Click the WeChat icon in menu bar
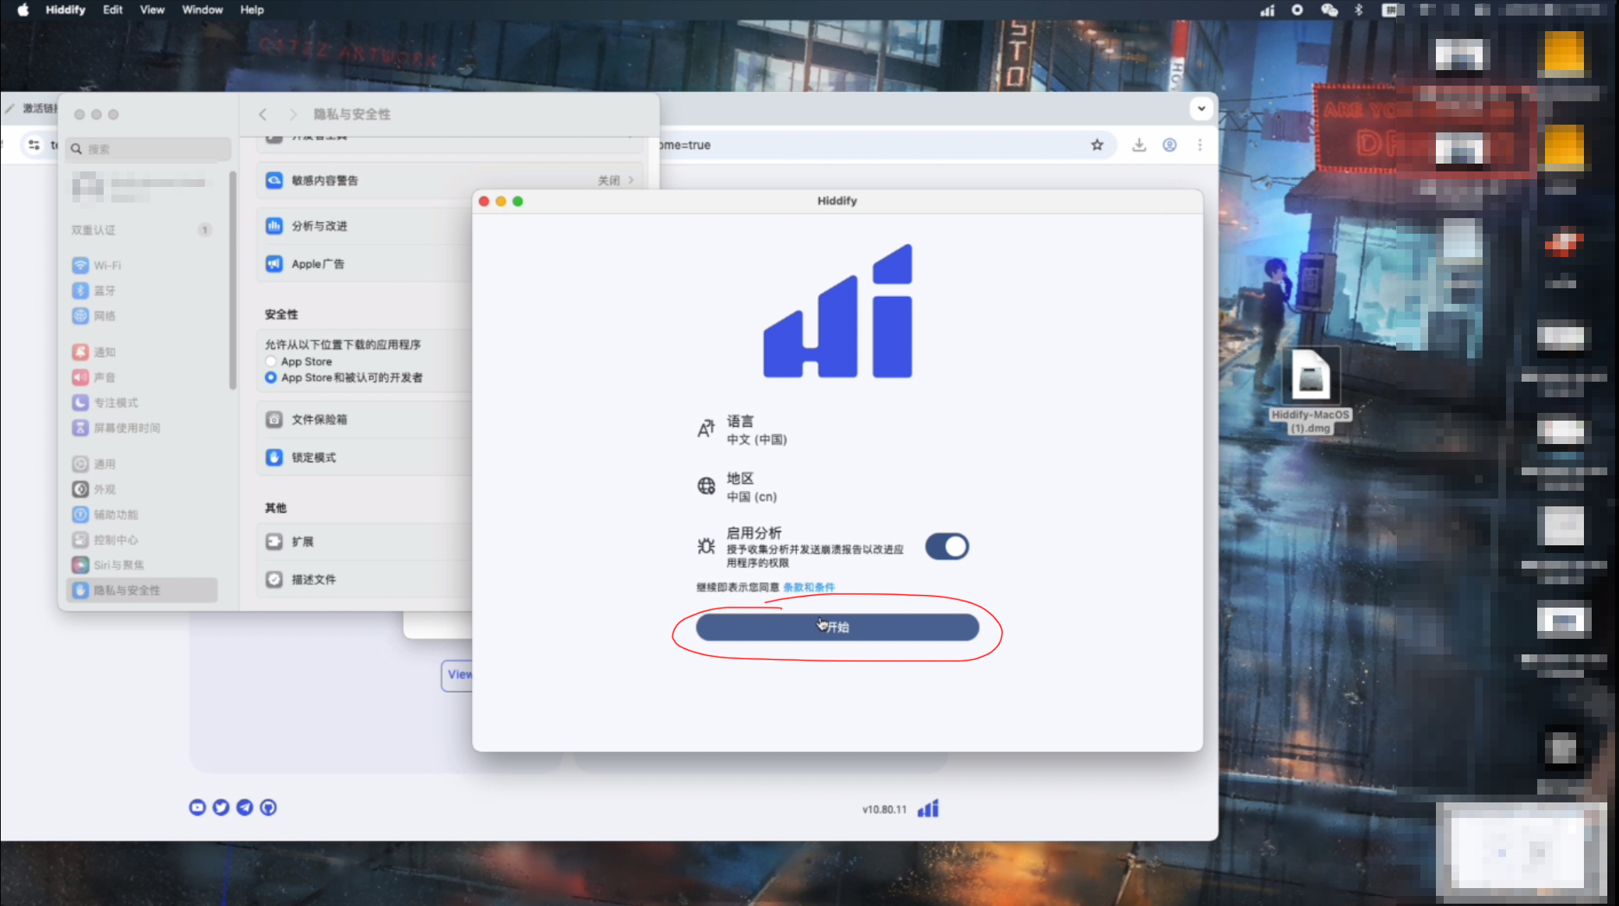This screenshot has height=906, width=1619. [1329, 10]
